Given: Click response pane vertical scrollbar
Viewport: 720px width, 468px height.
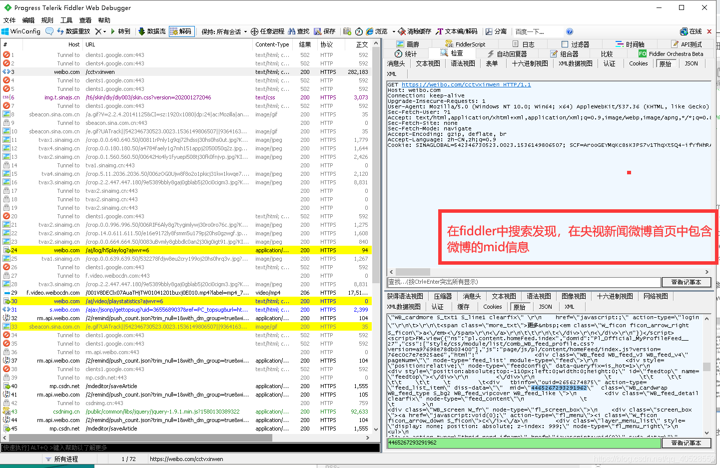Looking at the screenshot, I should pos(707,375).
